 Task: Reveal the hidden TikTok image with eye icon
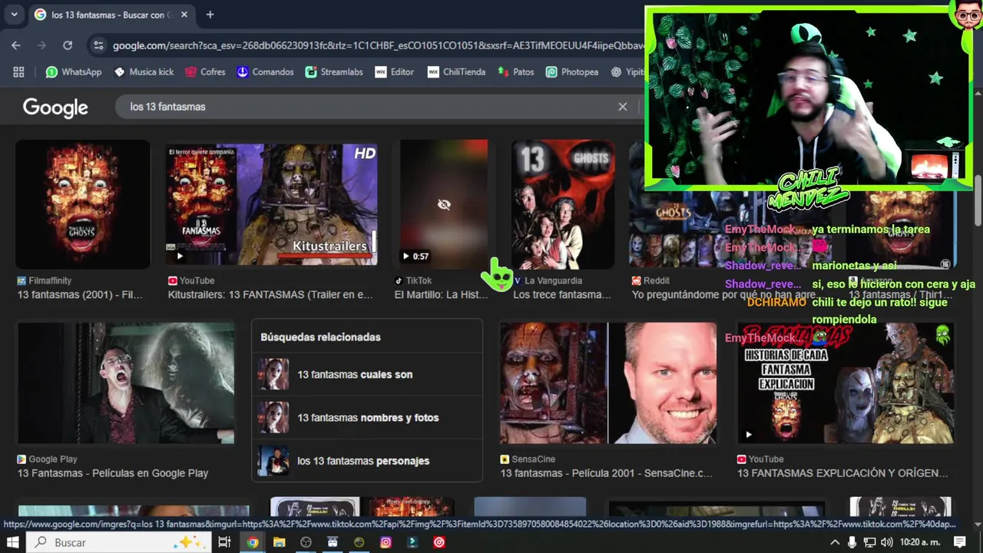(x=444, y=204)
